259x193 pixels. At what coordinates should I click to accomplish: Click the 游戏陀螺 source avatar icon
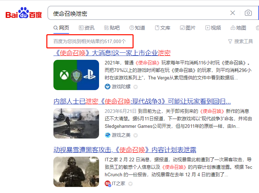(x=108, y=87)
